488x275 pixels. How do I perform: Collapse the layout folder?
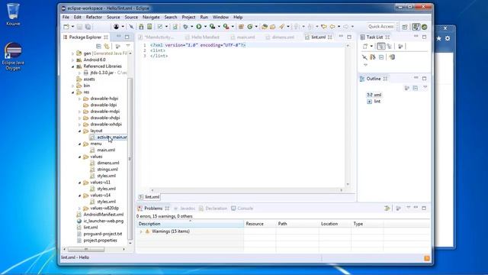pos(79,131)
